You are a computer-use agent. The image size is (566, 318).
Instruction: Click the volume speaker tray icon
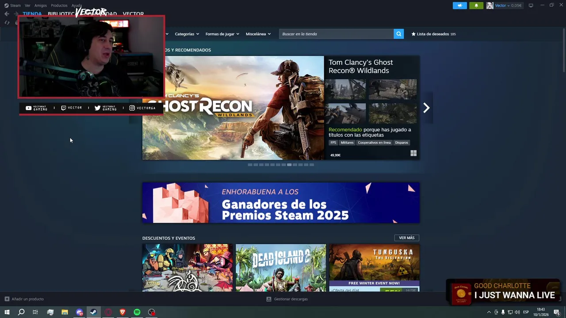(517, 312)
